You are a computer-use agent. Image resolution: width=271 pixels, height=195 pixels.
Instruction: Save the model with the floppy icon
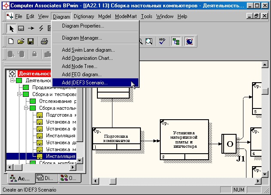point(31,41)
